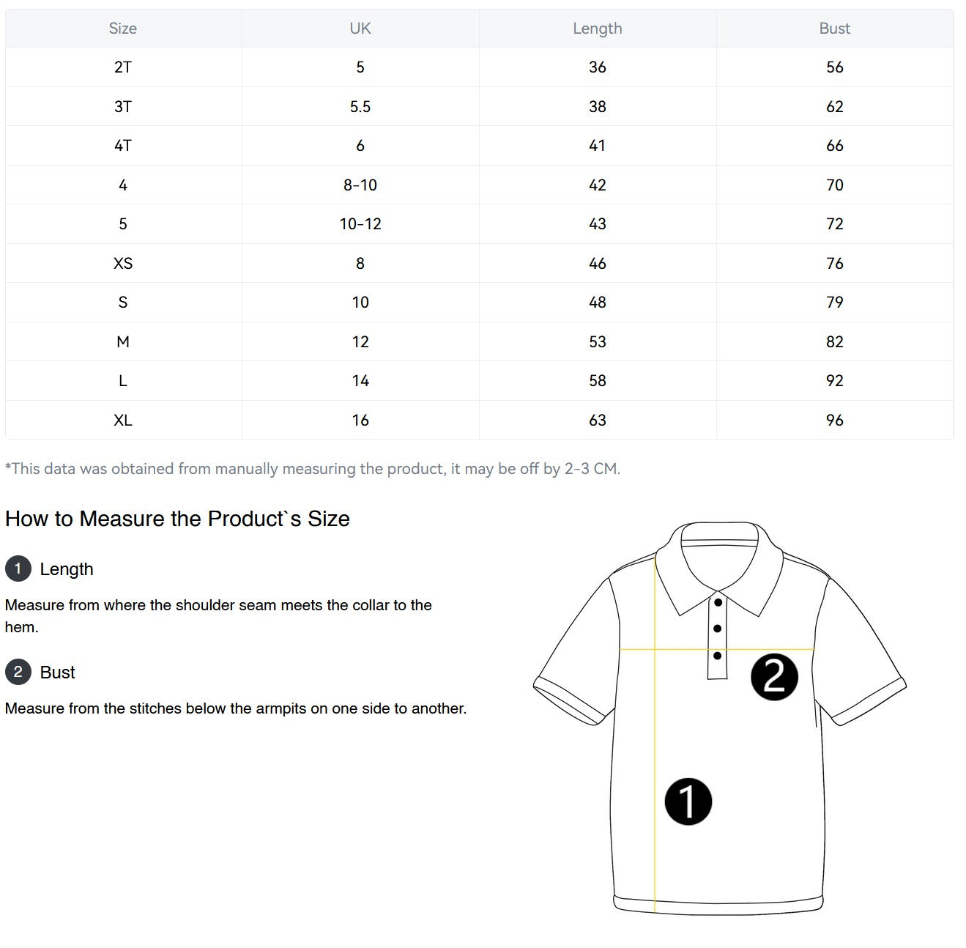Click the small number 2 badge beside Bust

coord(18,672)
